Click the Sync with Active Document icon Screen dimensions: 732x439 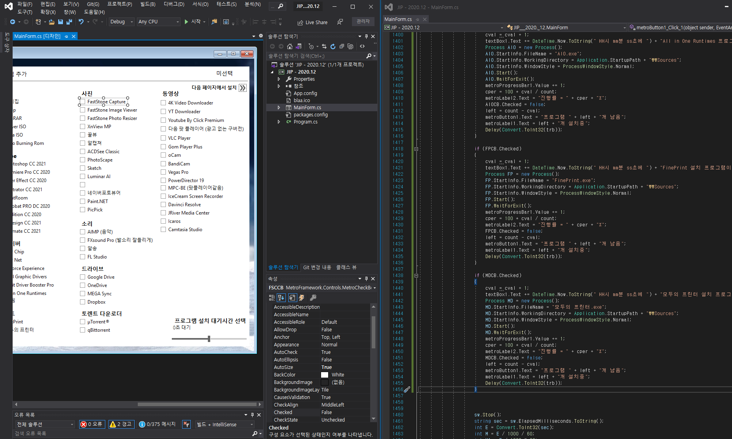tap(324, 46)
